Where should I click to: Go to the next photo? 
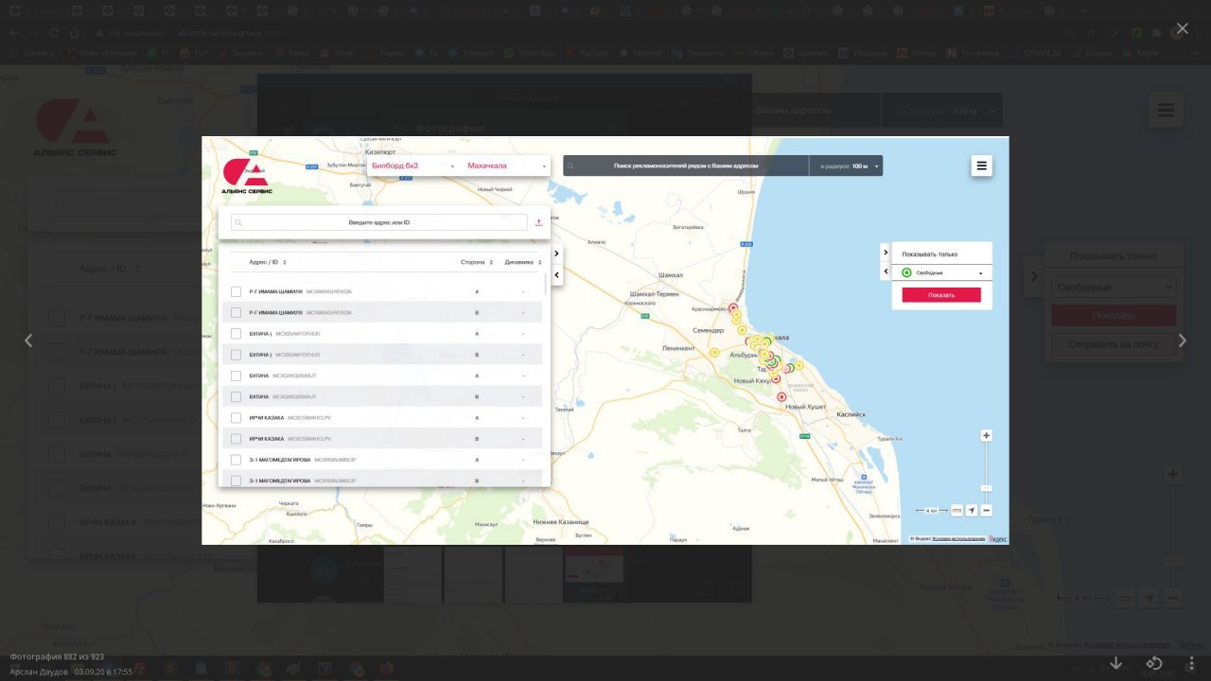point(1182,340)
